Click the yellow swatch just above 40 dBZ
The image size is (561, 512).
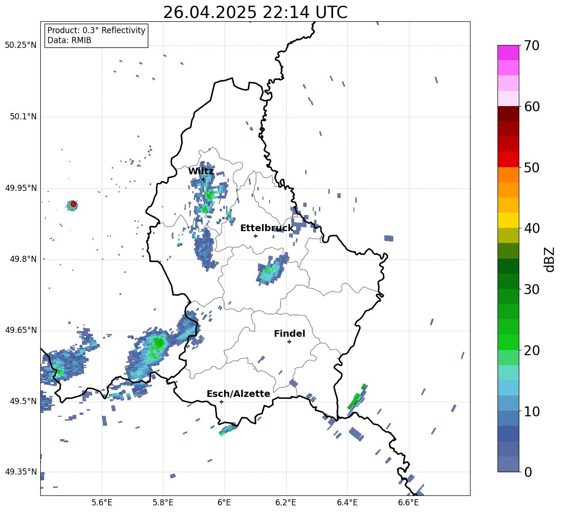508,220
